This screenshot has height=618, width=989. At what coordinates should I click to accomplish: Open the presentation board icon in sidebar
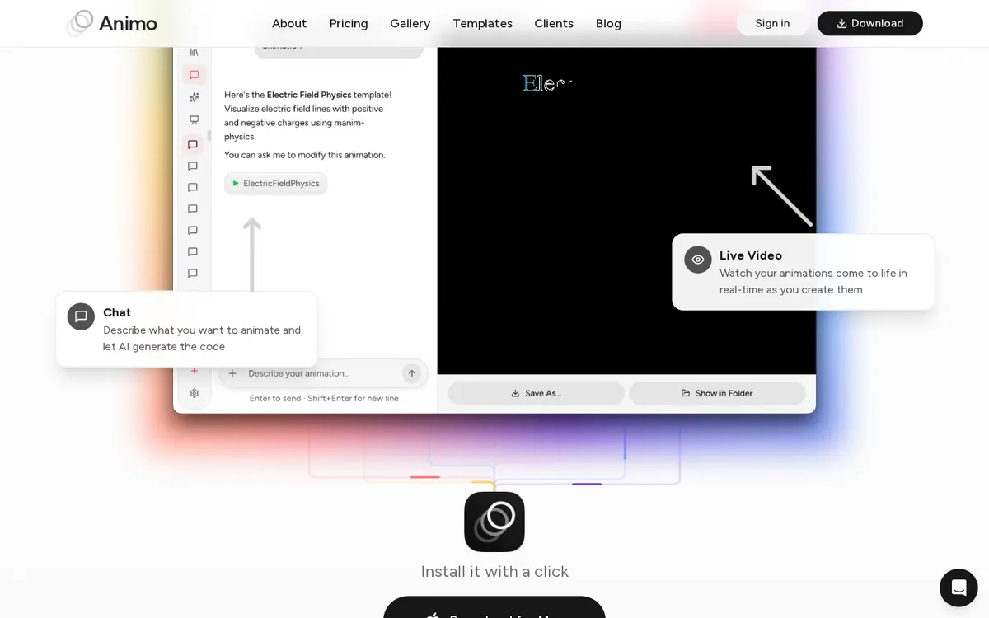[x=194, y=119]
